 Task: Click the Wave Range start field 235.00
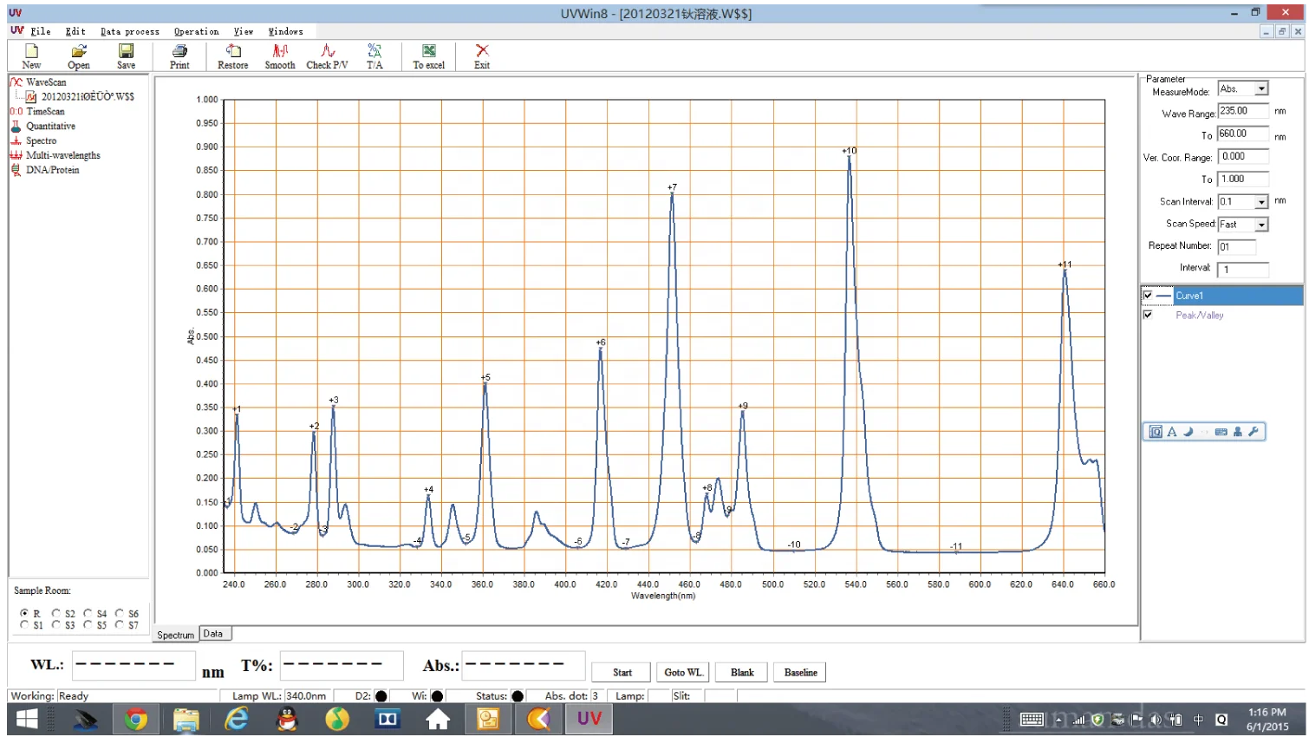pos(1243,111)
